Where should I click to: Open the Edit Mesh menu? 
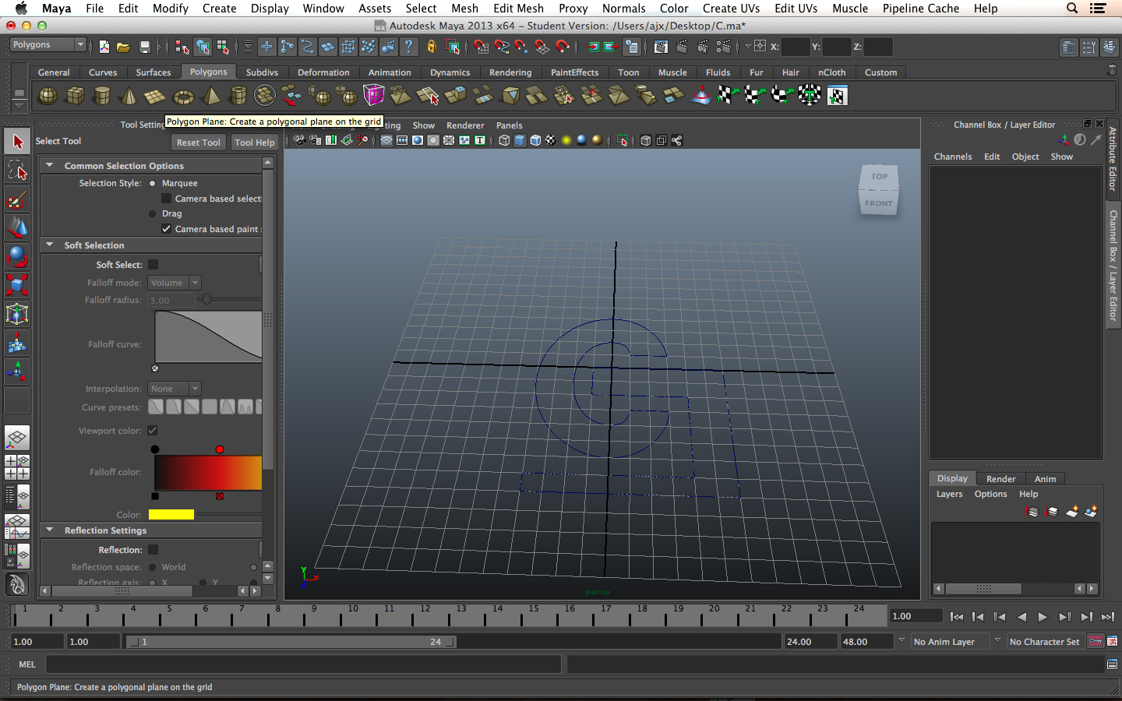(x=518, y=9)
